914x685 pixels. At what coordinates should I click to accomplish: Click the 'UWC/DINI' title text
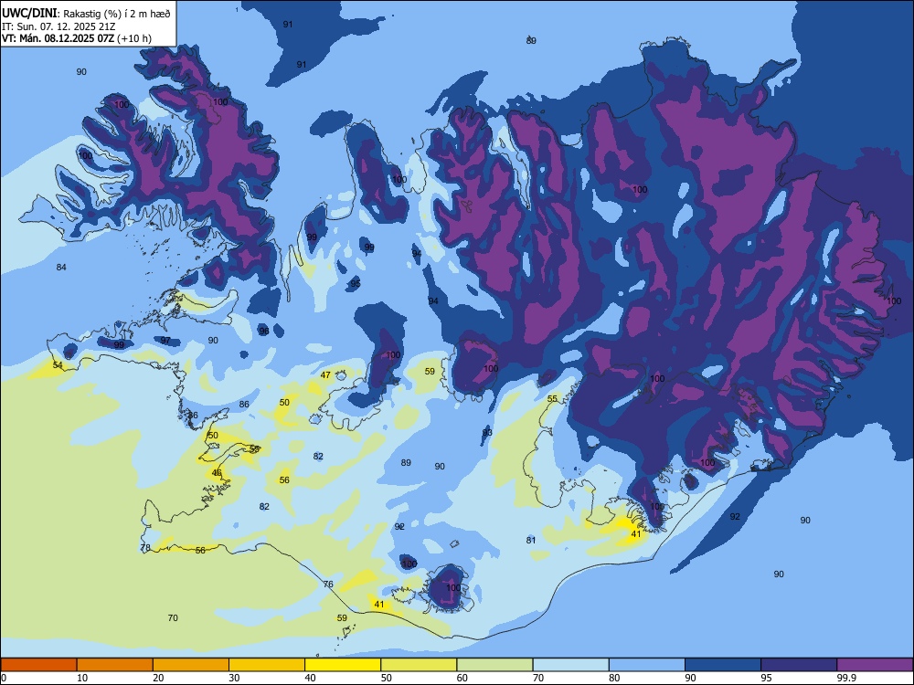[x=30, y=14]
